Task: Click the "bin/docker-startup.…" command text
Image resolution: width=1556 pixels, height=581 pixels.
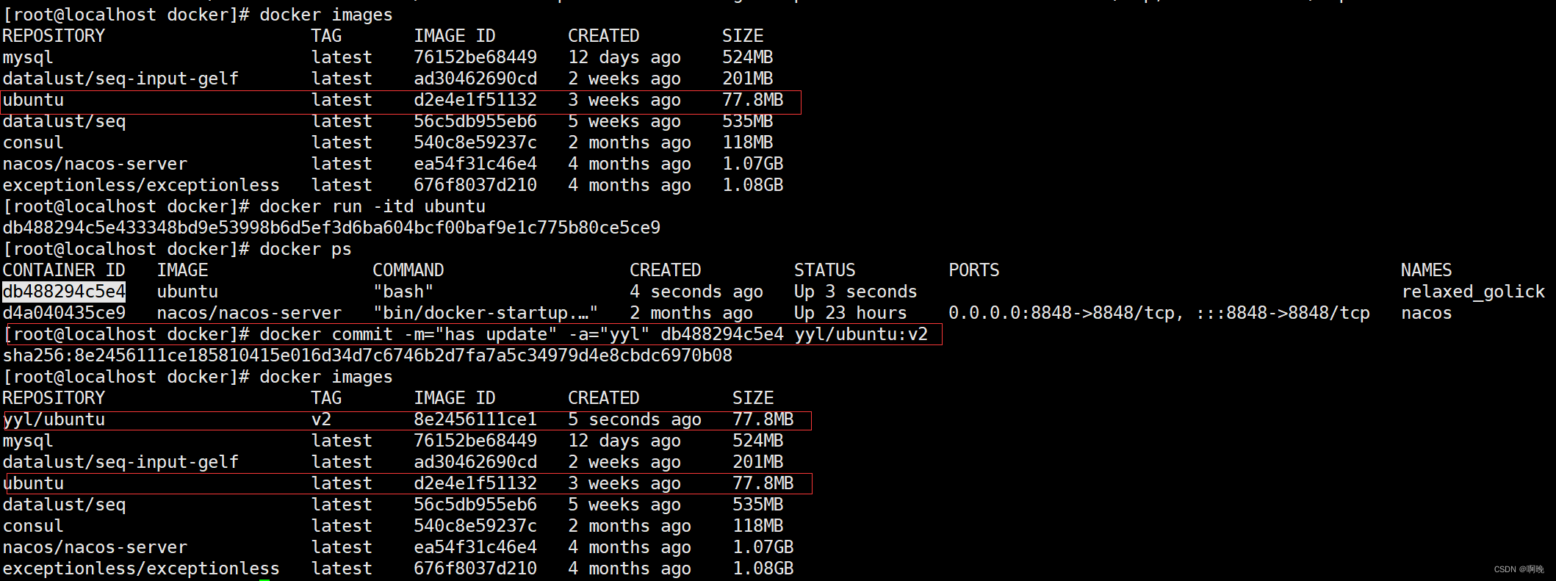Action: click(485, 313)
